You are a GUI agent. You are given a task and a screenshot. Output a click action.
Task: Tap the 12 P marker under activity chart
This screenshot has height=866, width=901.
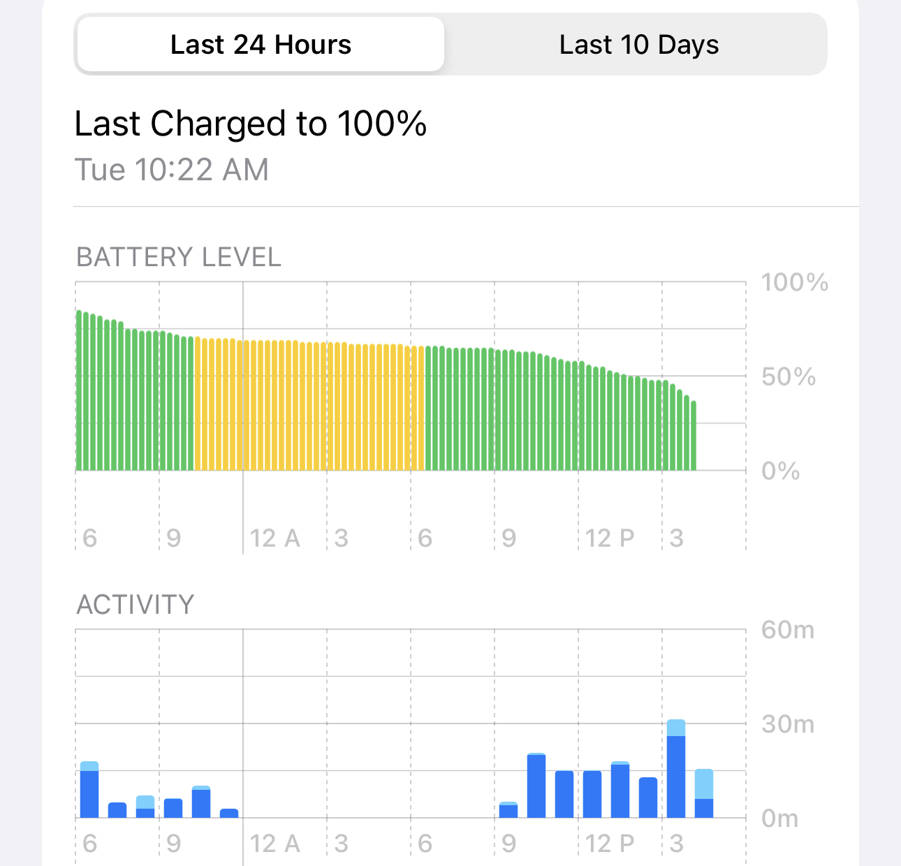(610, 844)
